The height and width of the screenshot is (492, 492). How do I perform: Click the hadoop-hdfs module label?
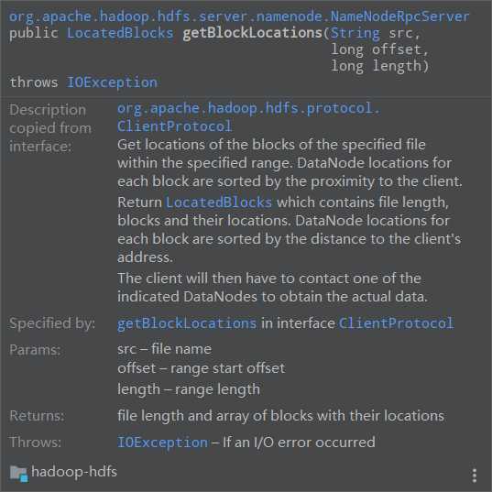pos(74,472)
